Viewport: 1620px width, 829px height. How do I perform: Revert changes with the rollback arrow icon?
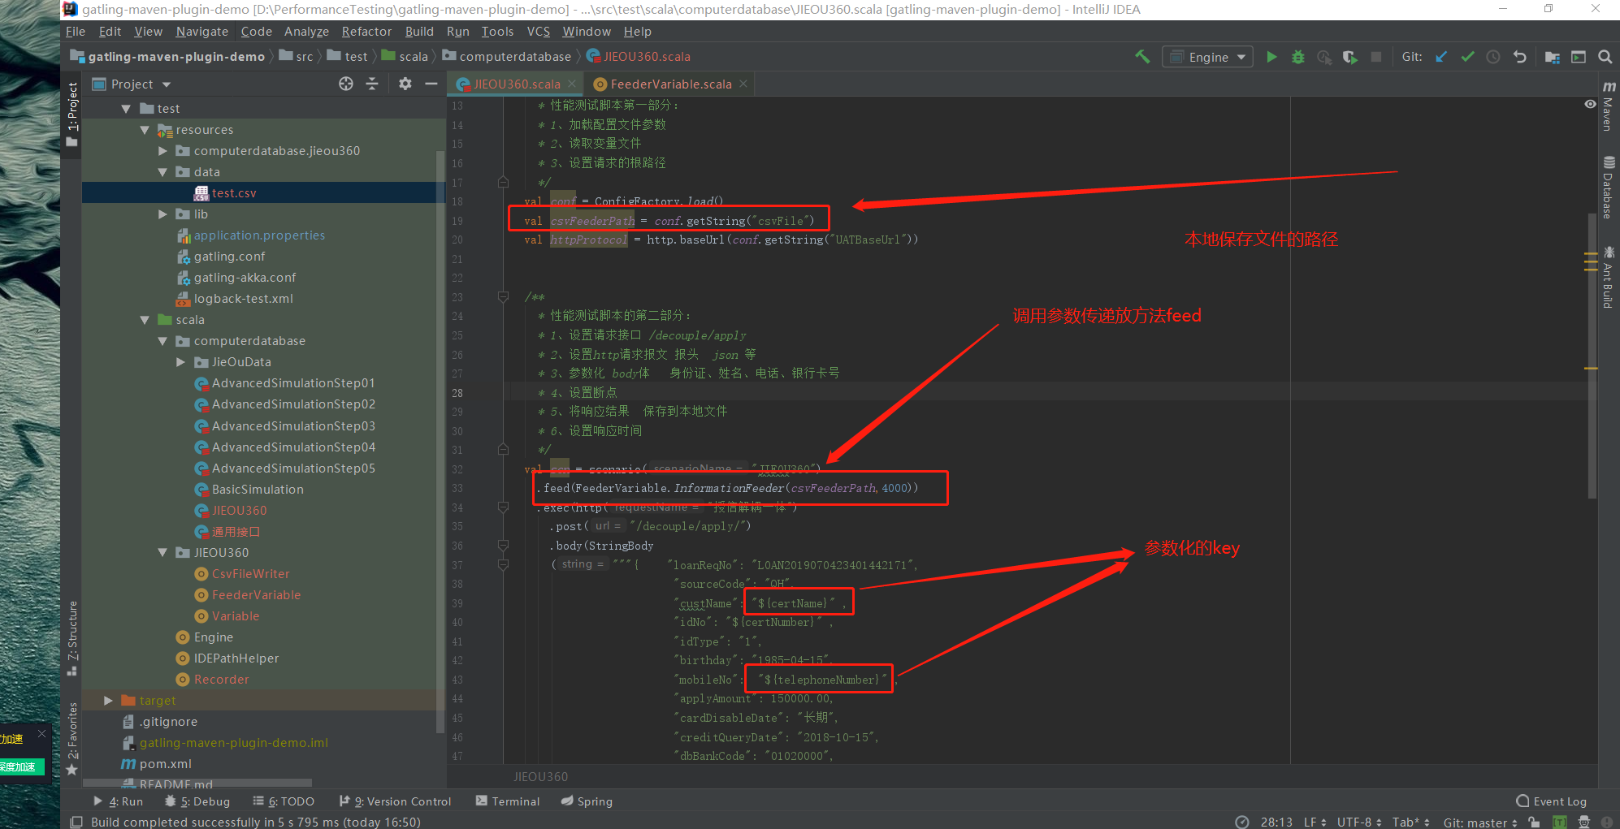pos(1519,57)
